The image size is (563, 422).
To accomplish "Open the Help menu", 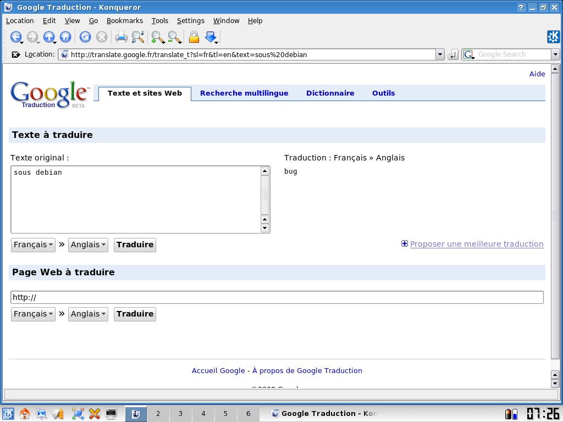I will tap(255, 21).
